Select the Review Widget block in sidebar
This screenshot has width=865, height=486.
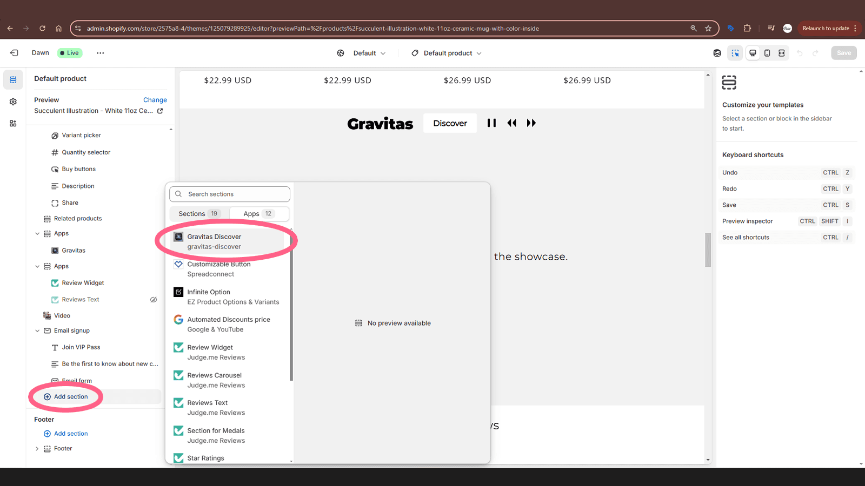[x=83, y=283]
